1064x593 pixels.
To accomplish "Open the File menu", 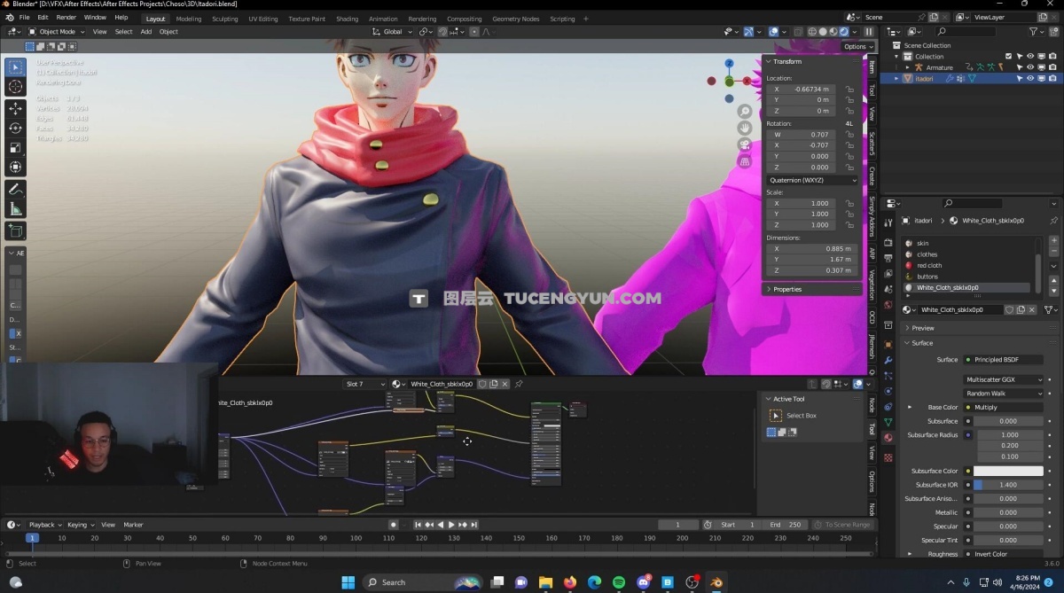I will point(24,18).
